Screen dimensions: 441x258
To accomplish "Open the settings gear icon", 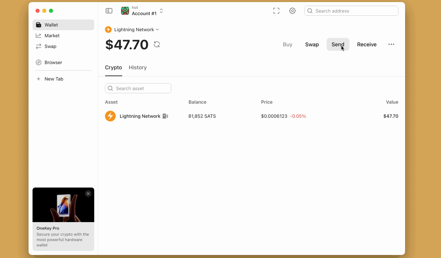I will 292,11.
